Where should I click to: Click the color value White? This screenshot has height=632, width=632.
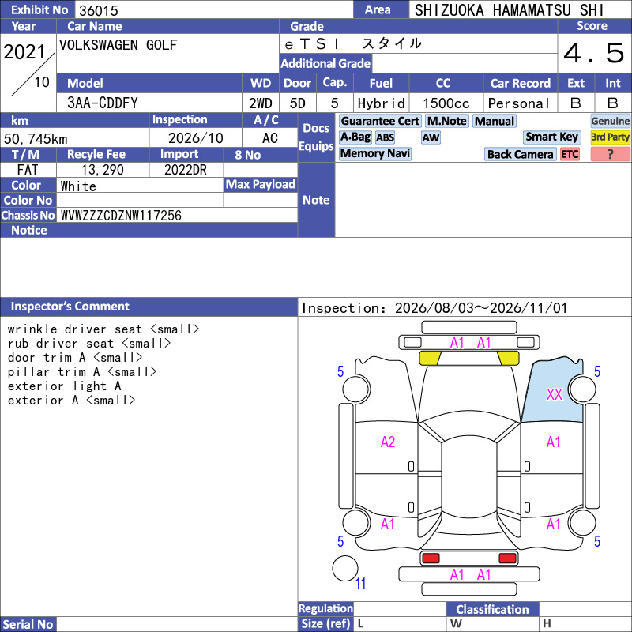pyautogui.click(x=78, y=186)
